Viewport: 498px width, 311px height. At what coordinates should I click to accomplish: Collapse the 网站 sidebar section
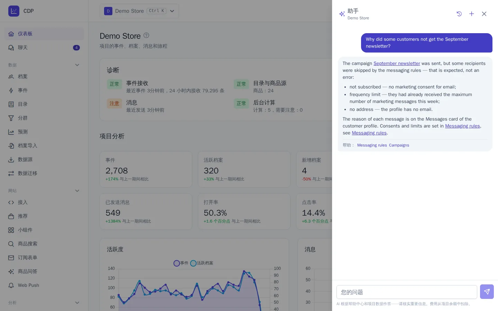(77, 191)
